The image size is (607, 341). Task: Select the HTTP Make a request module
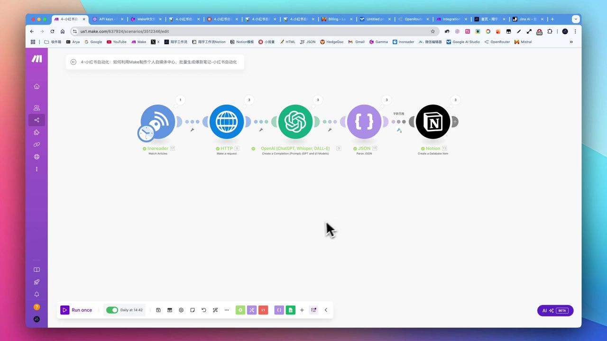click(226, 122)
